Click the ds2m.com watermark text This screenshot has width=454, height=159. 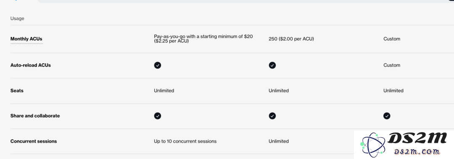click(x=417, y=151)
